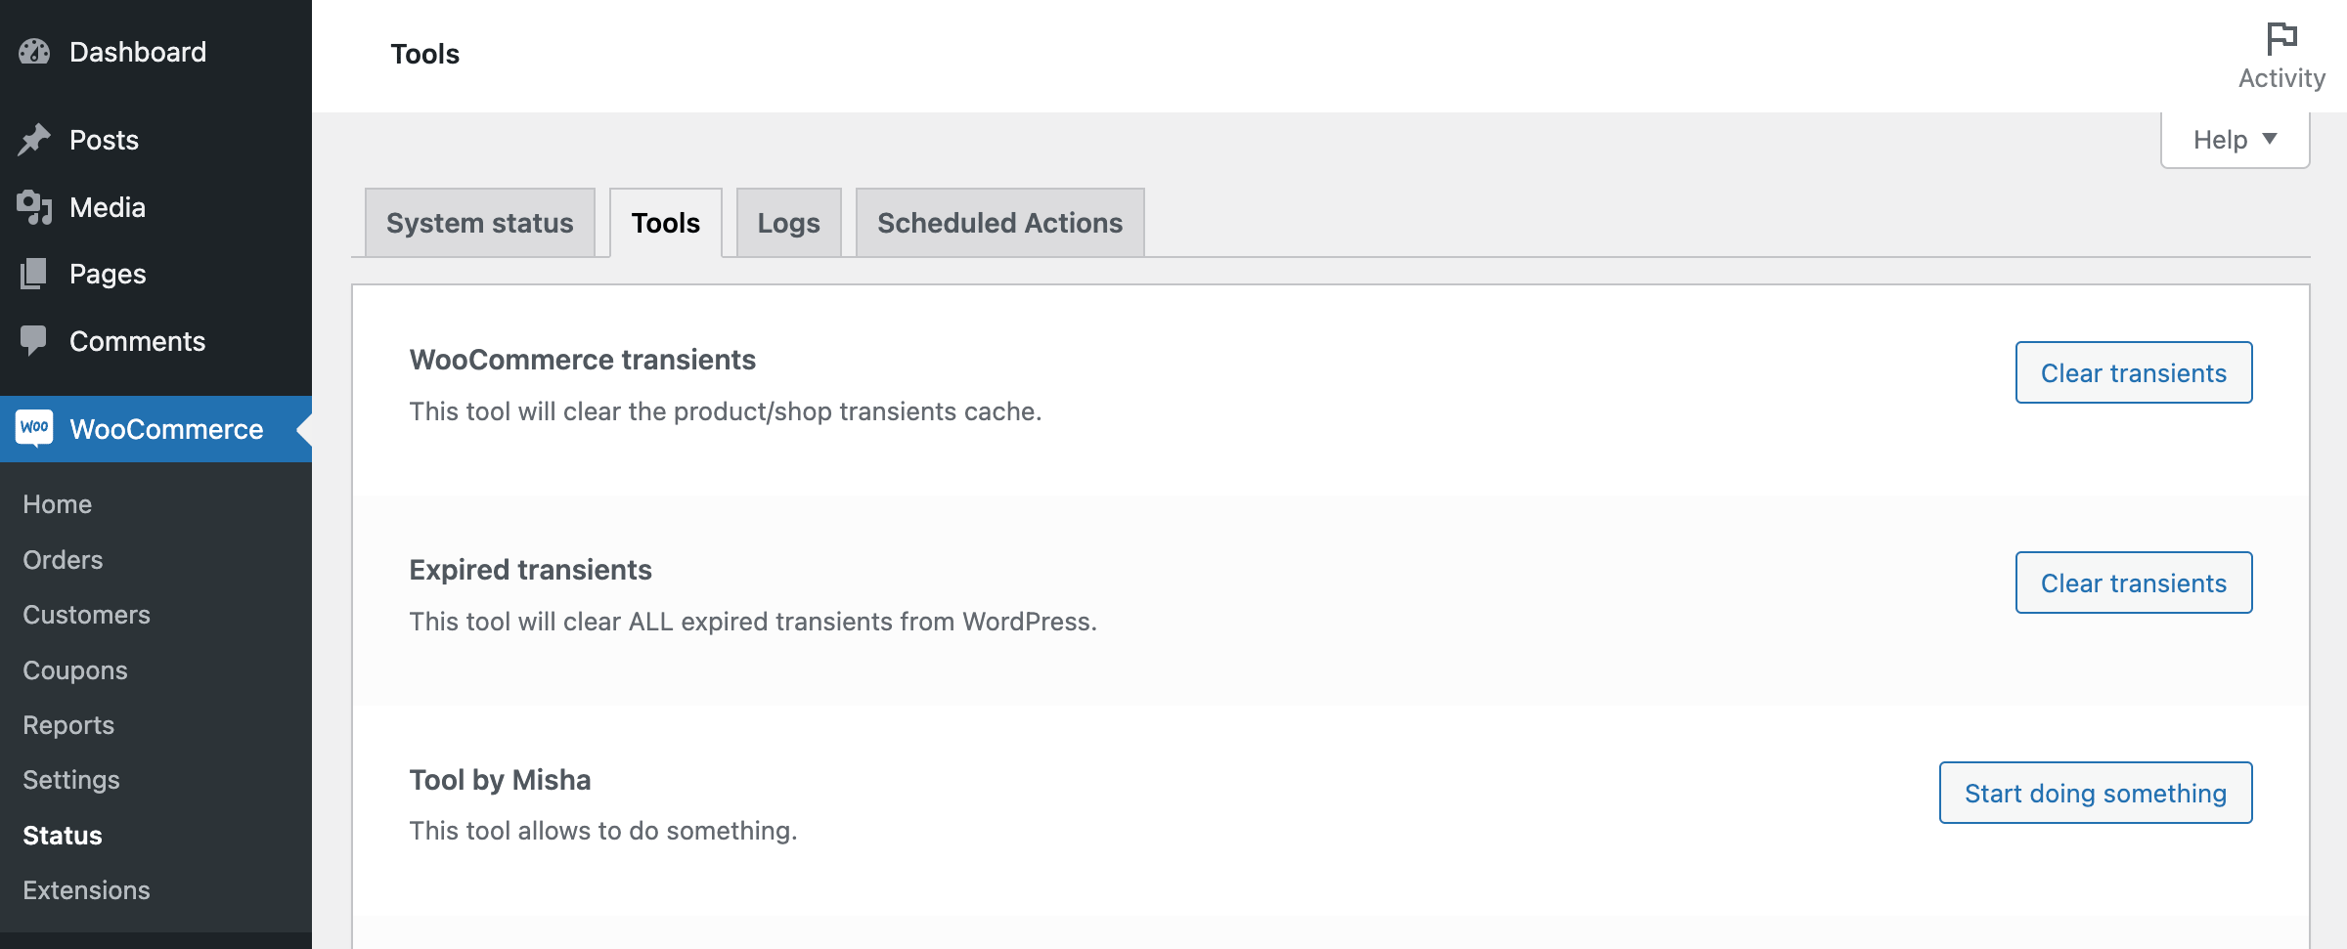Navigate to Customers
Viewport: 2347px width, 949px height.
coord(85,615)
